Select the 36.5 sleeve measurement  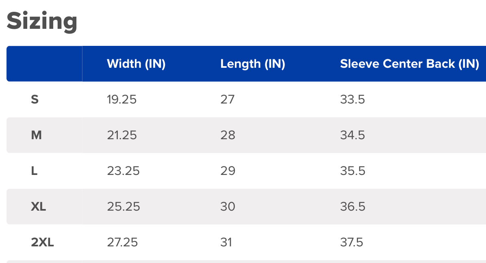[353, 207]
